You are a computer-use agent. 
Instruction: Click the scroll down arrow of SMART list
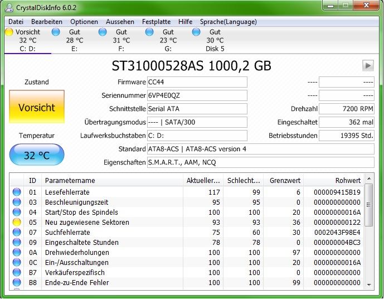pos(369,285)
